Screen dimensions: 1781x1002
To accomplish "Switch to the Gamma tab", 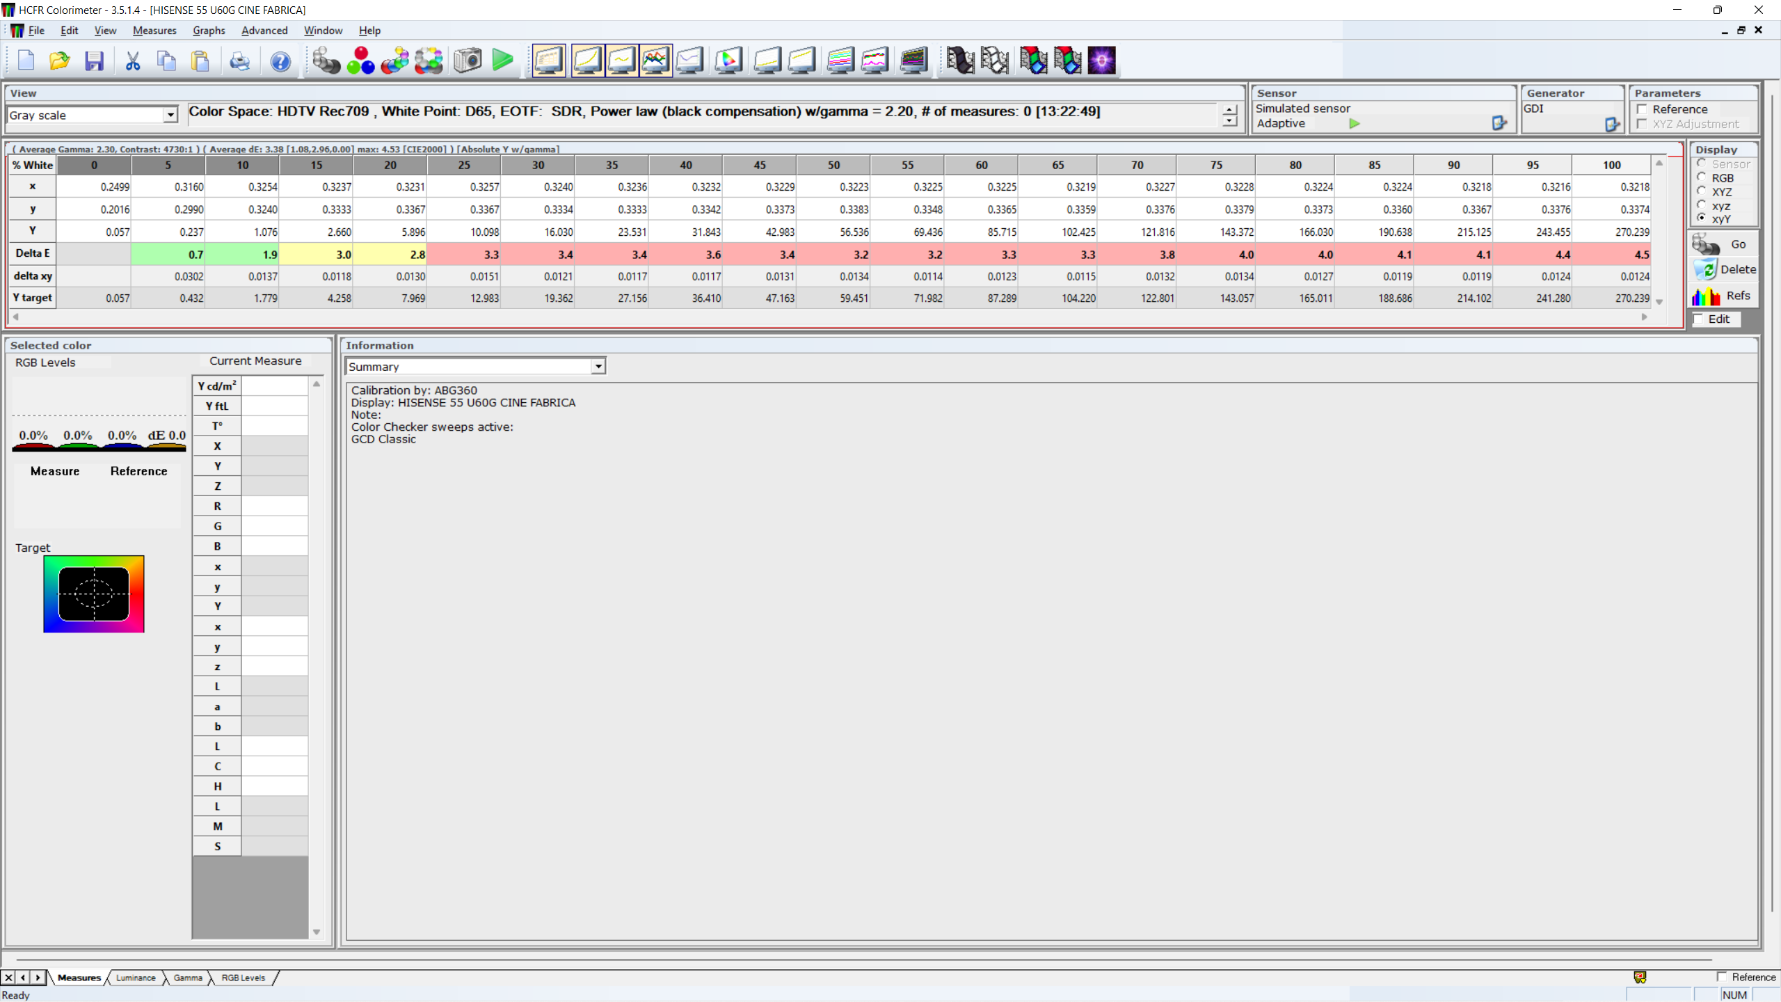I will [188, 978].
